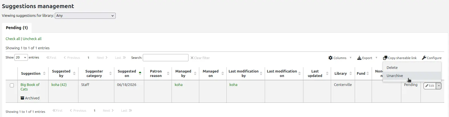Go to Last page in bottom pager

(x=126, y=111)
